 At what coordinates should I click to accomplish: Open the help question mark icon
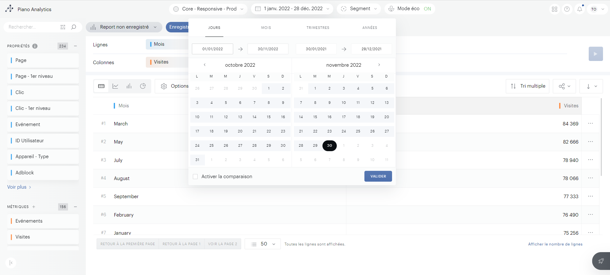[x=567, y=9]
